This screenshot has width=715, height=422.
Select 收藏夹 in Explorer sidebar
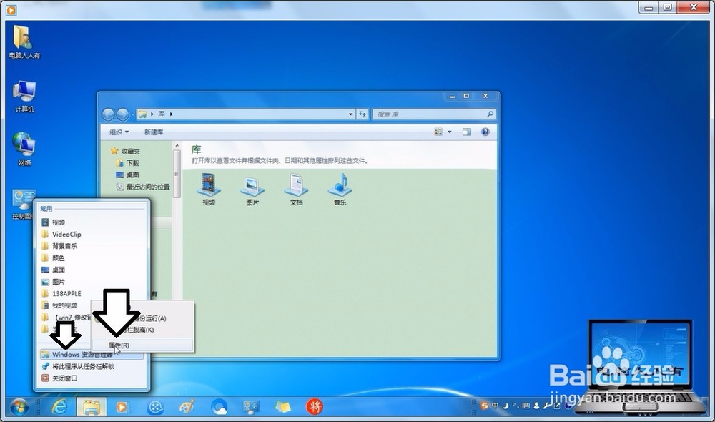tap(125, 151)
